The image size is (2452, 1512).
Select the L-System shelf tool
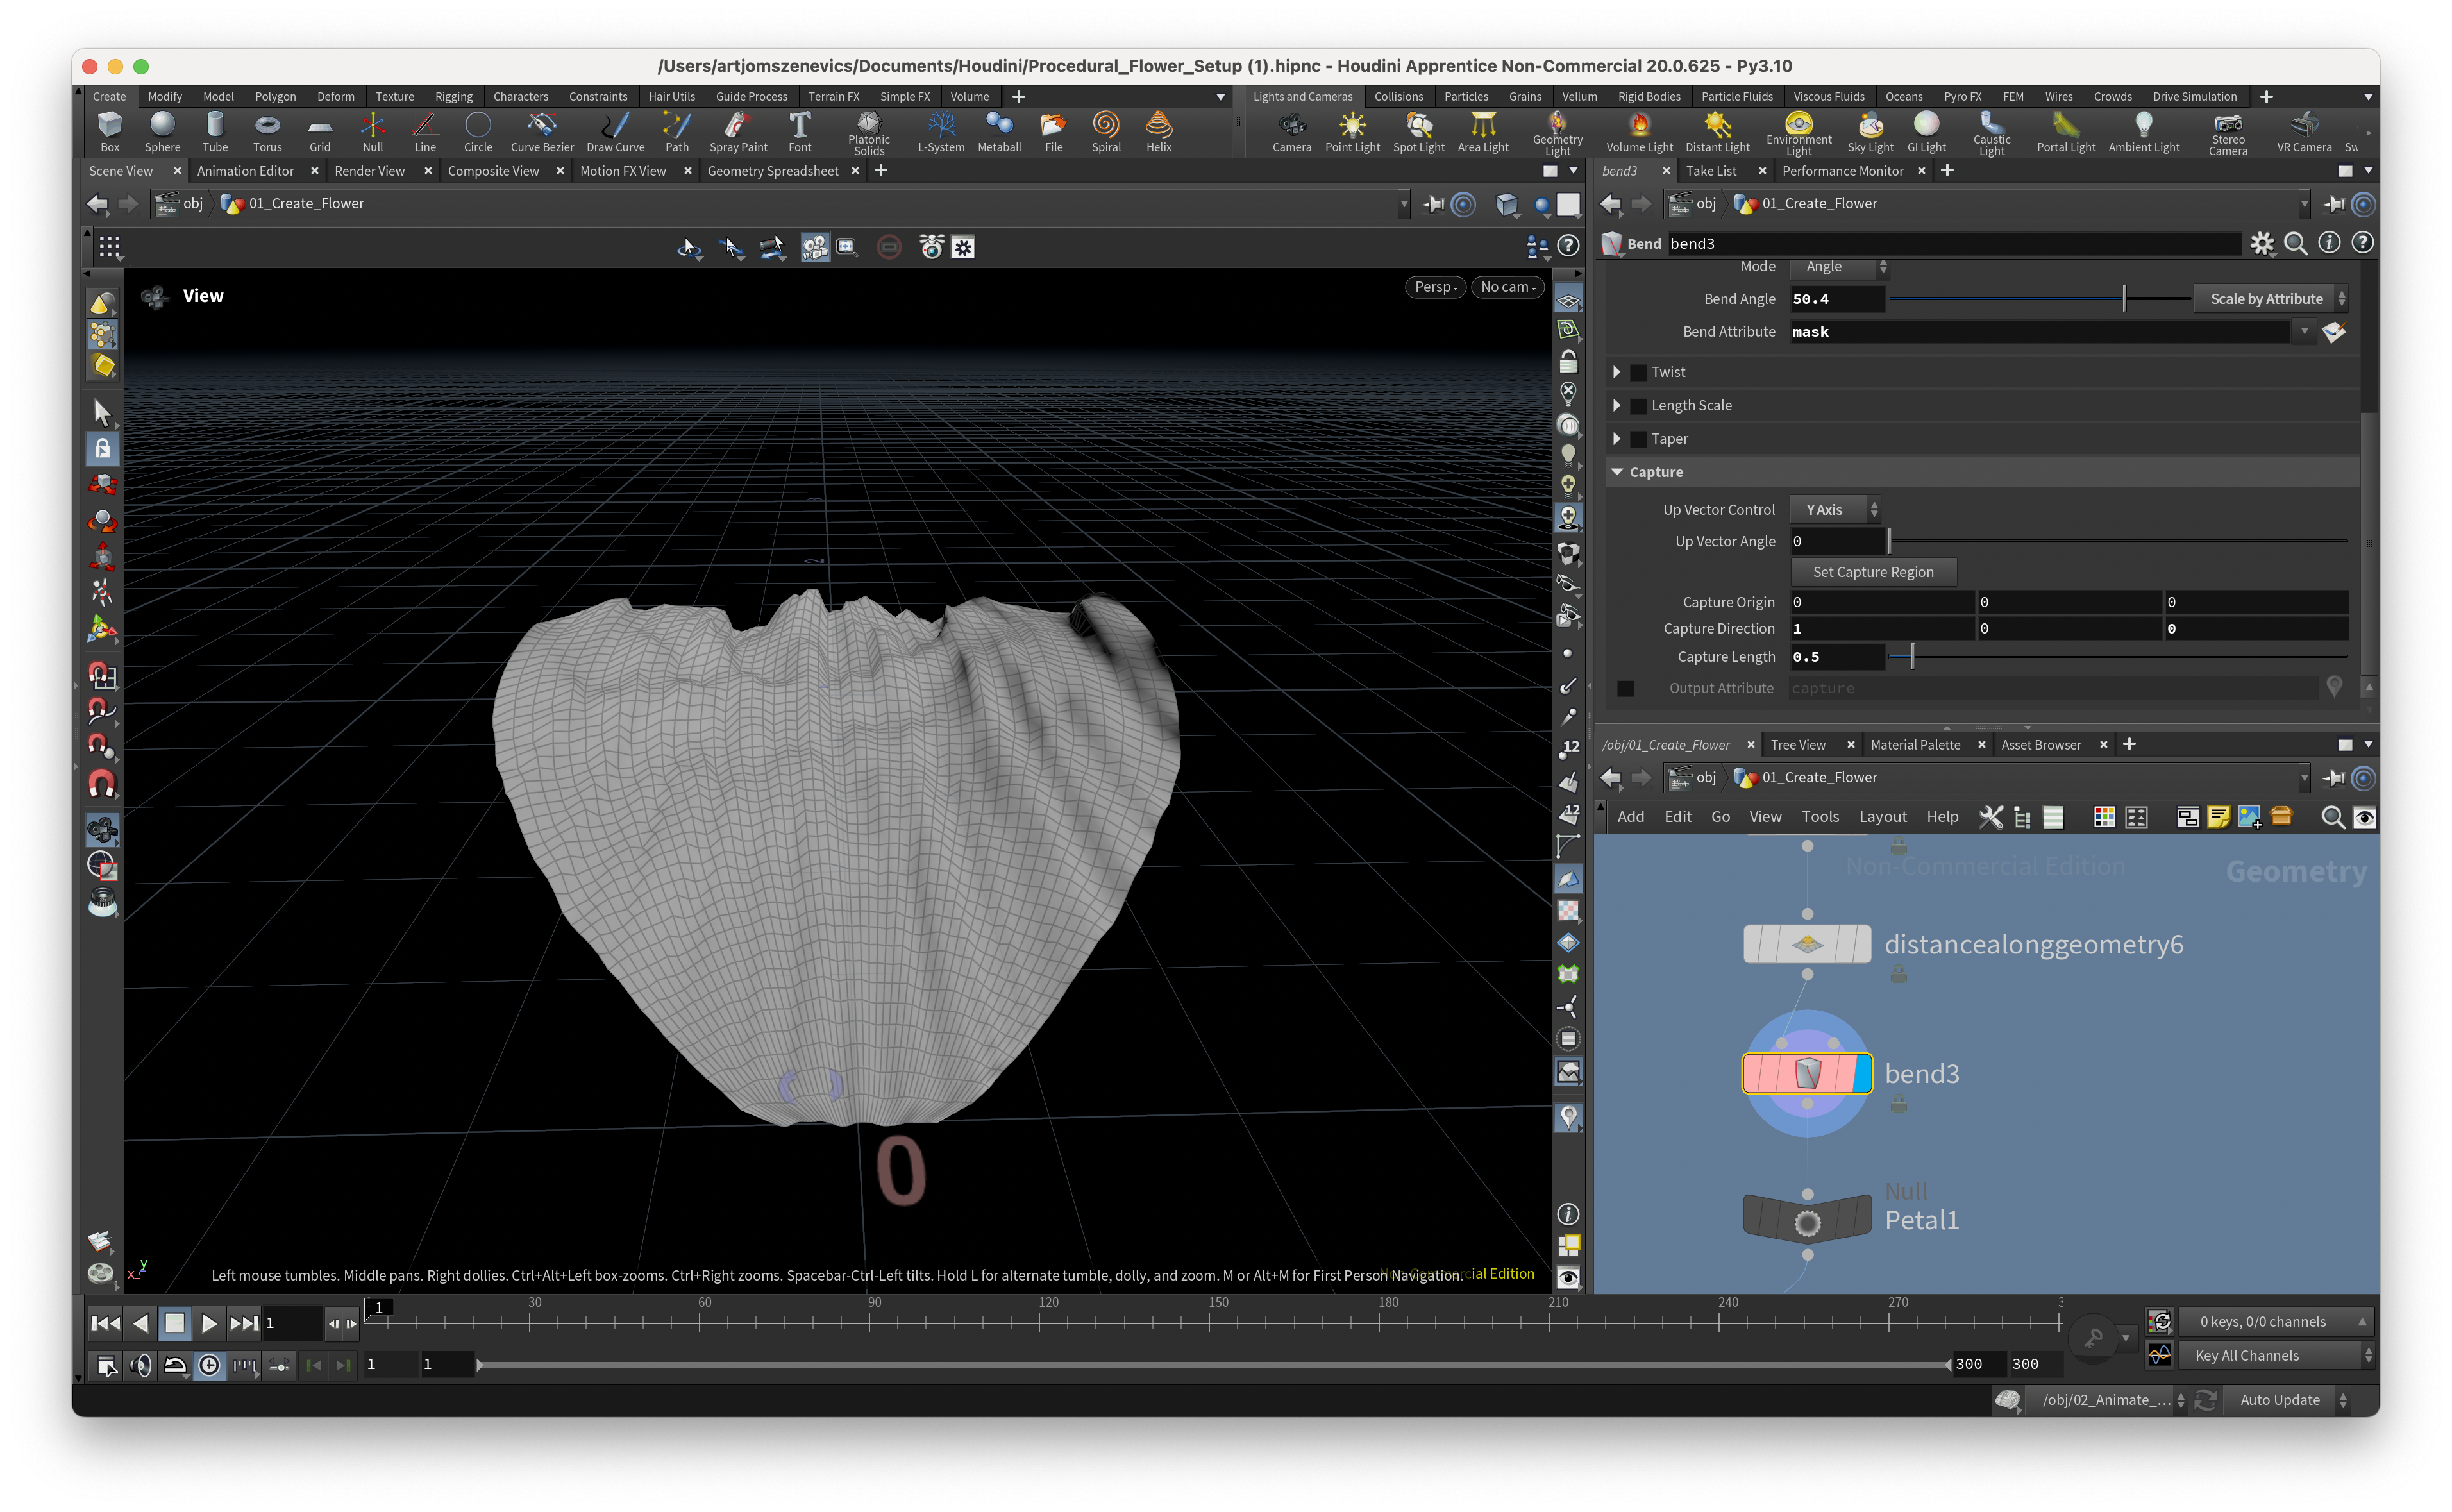pos(941,131)
